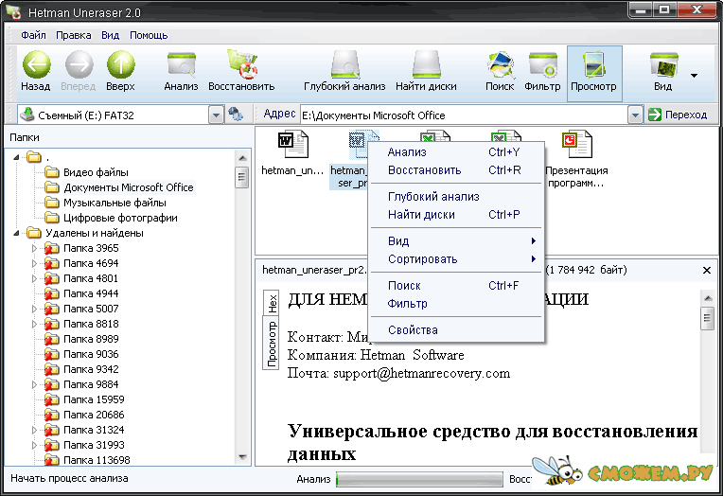Select deleted folder Папка 15959
Screen dimensions: 723x496
94,399
